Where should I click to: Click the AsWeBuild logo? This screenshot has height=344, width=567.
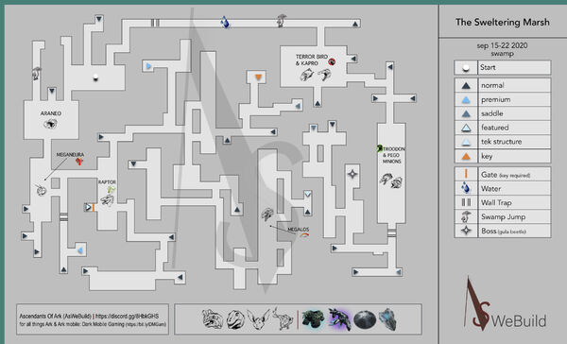pos(506,305)
